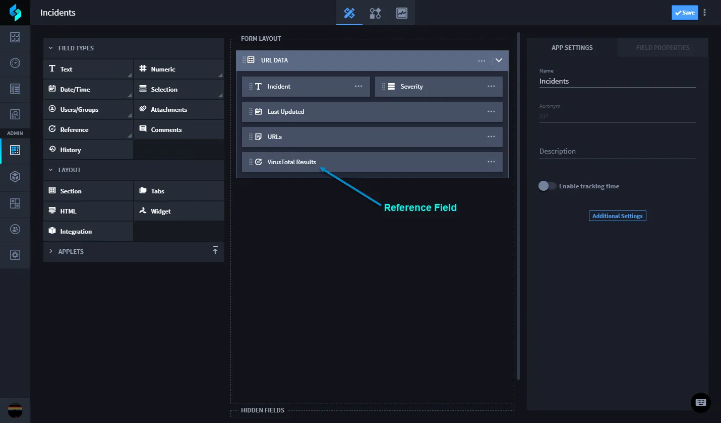Screen dimensions: 721x423
Task: Open options dots for Incident field
Action: (x=358, y=87)
